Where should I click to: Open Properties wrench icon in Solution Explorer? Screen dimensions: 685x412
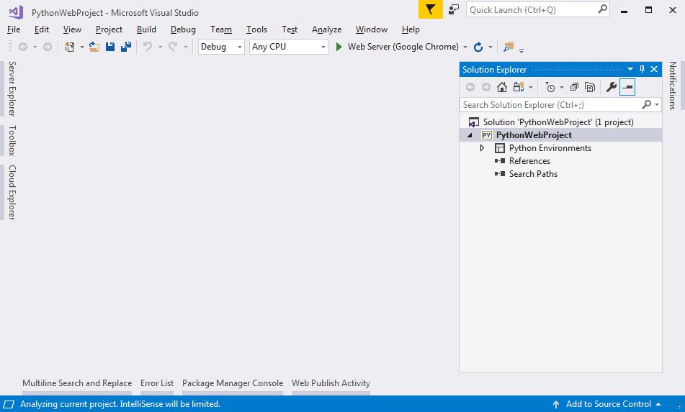click(612, 87)
